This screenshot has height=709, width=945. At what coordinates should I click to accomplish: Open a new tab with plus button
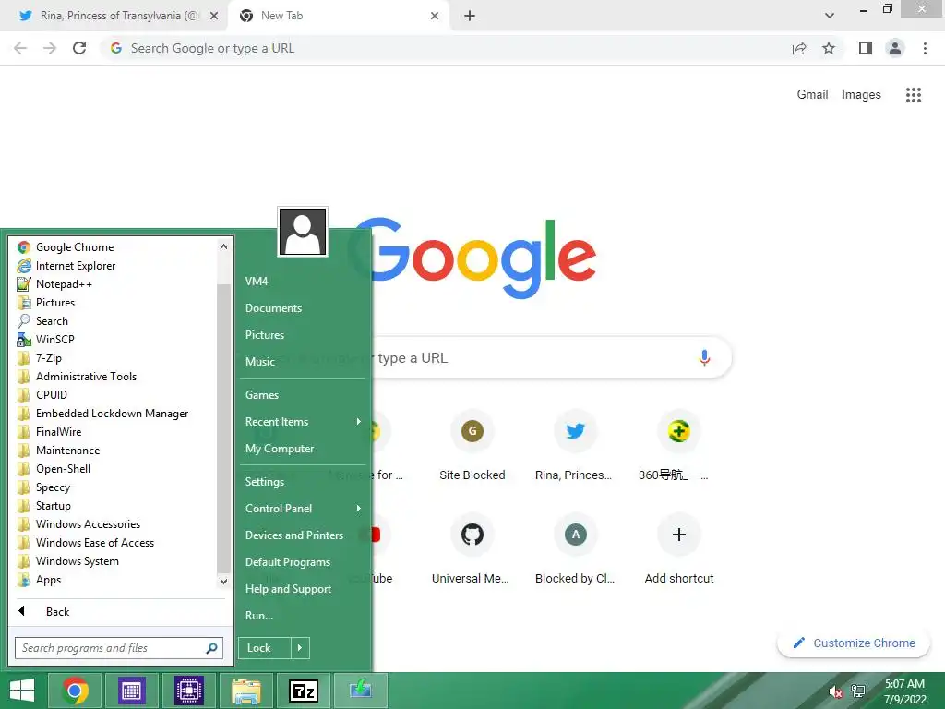pos(470,16)
